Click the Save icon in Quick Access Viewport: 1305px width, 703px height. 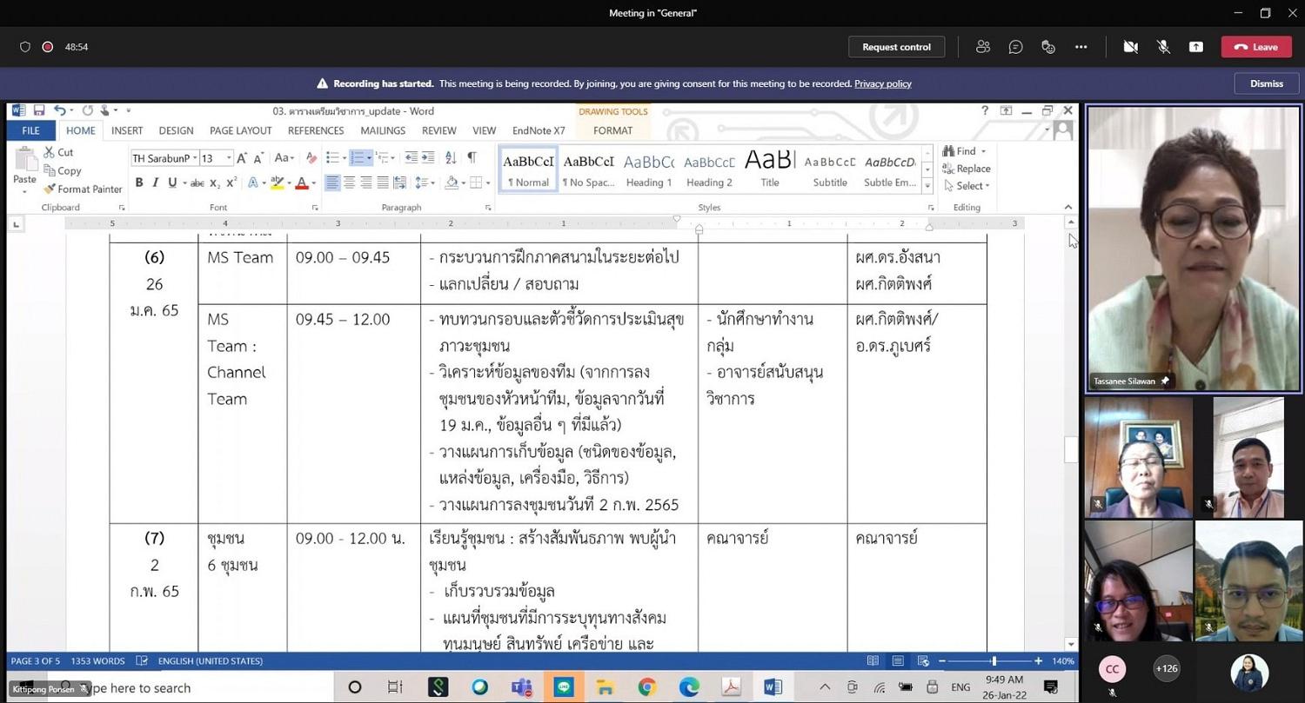39,110
